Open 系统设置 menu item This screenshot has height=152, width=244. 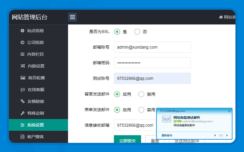[38, 125]
